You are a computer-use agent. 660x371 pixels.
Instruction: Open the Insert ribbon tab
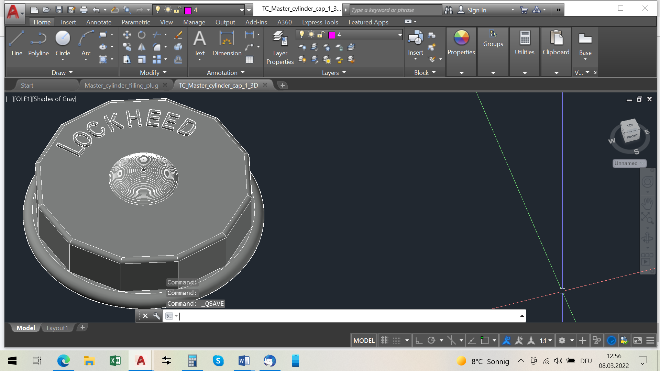68,22
